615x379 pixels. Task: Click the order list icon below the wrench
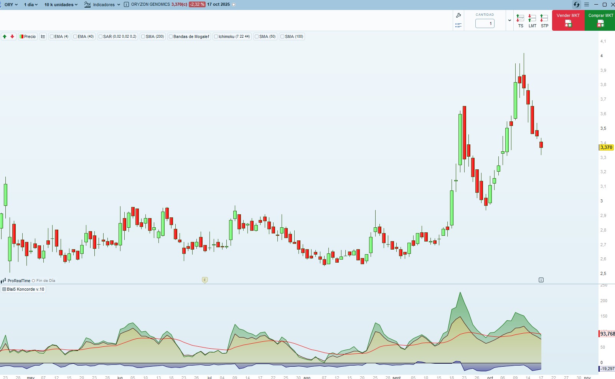pyautogui.click(x=458, y=25)
